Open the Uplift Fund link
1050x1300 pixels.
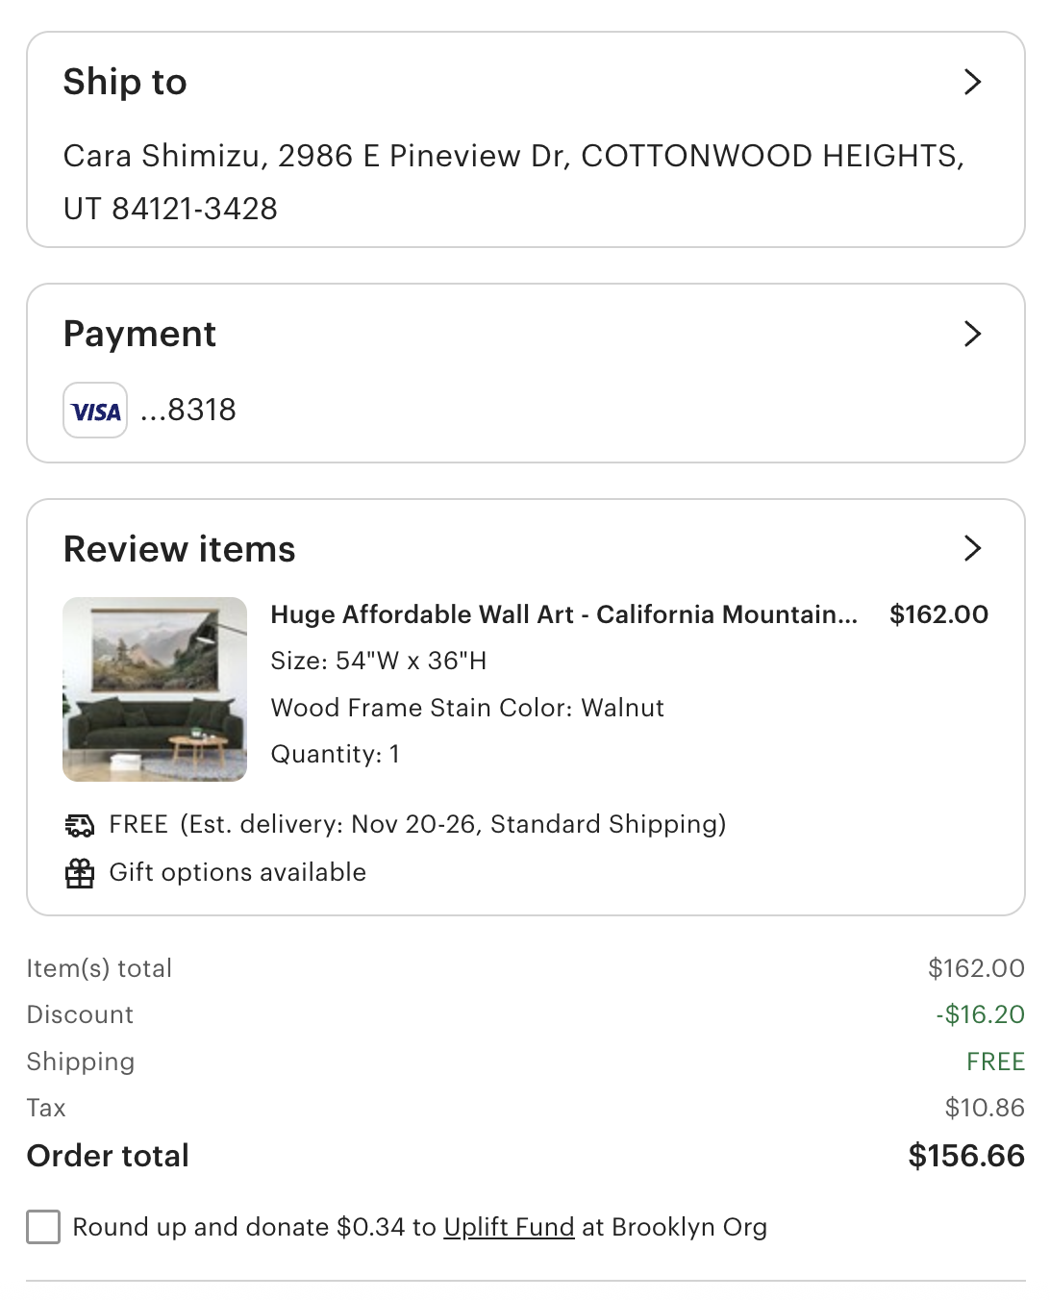(509, 1227)
